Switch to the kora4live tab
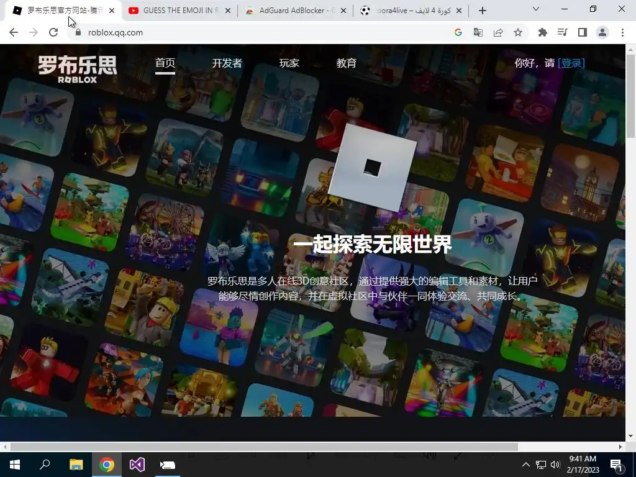Image resolution: width=636 pixels, height=477 pixels. pyautogui.click(x=411, y=11)
